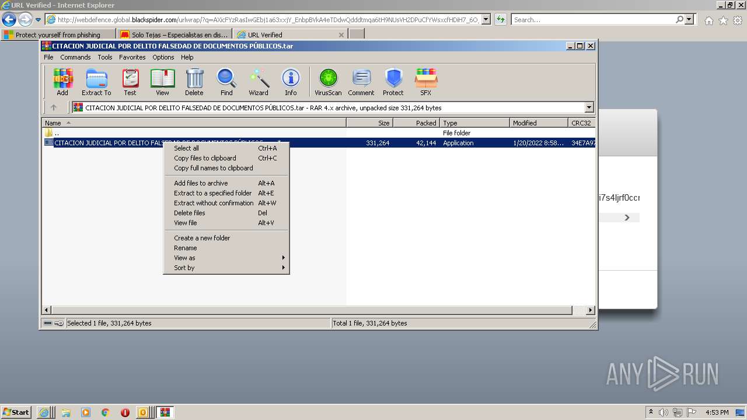Click the Info toolbar icon
This screenshot has height=420, width=747.
pos(291,82)
